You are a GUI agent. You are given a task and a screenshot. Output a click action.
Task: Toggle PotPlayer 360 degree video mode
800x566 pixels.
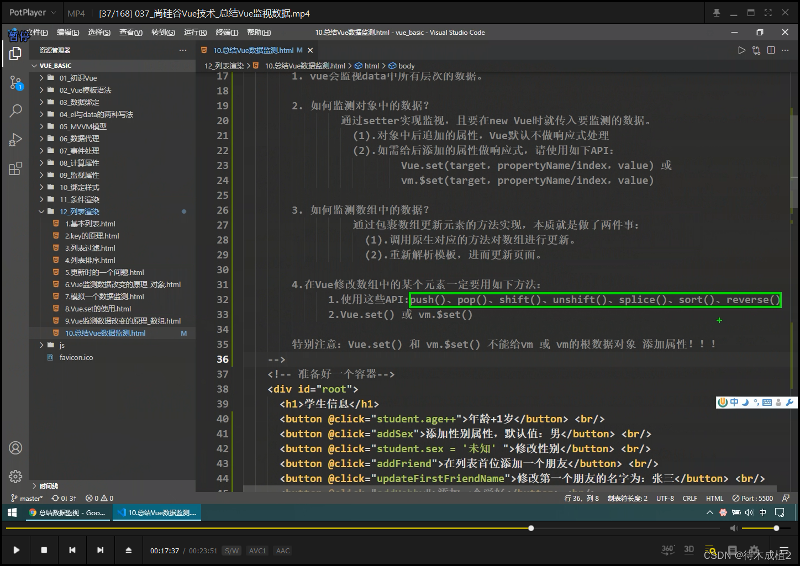(668, 549)
